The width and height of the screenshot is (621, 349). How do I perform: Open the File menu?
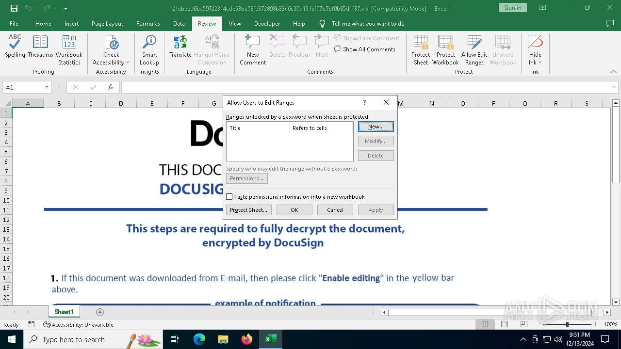point(14,23)
